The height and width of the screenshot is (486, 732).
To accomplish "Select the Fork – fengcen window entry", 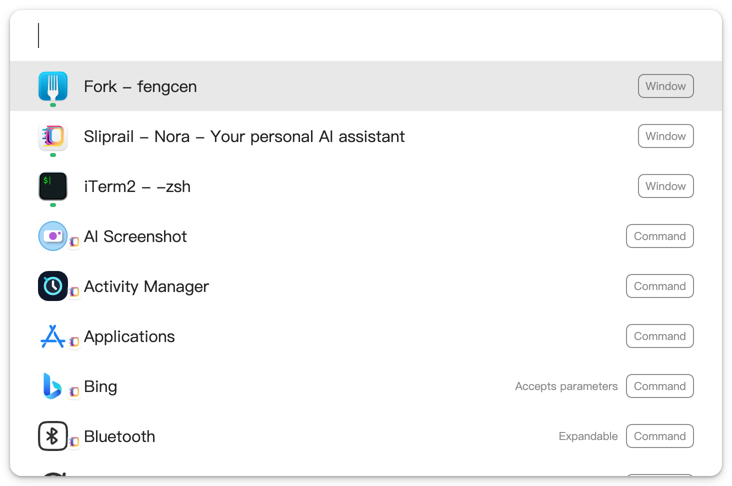I will (366, 86).
